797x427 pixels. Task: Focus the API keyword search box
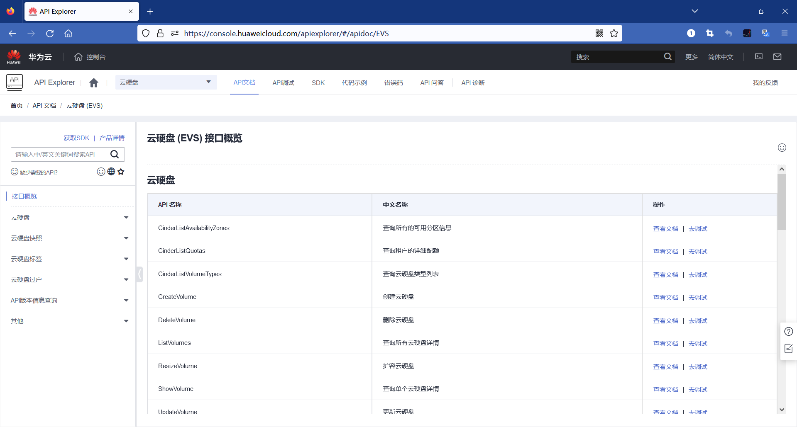pyautogui.click(x=60, y=154)
